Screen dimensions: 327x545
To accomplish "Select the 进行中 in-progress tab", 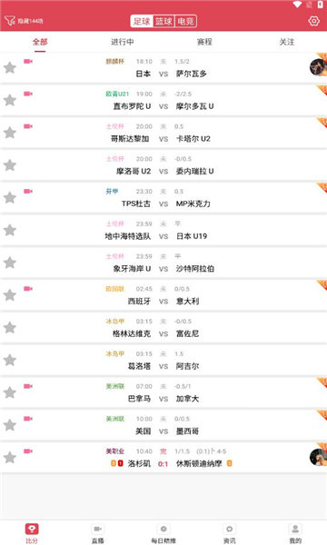I will coord(123,42).
